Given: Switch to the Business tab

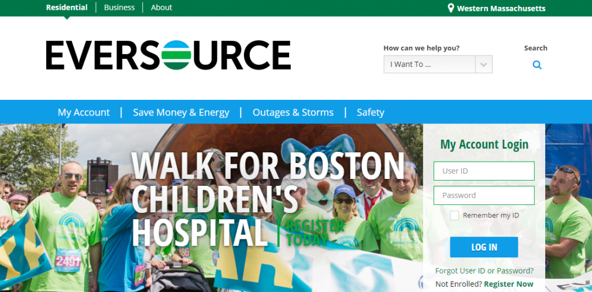Looking at the screenshot, I should coord(119,8).
